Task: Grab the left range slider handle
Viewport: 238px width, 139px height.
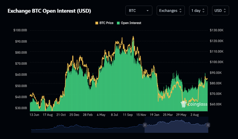Action: click(145, 125)
